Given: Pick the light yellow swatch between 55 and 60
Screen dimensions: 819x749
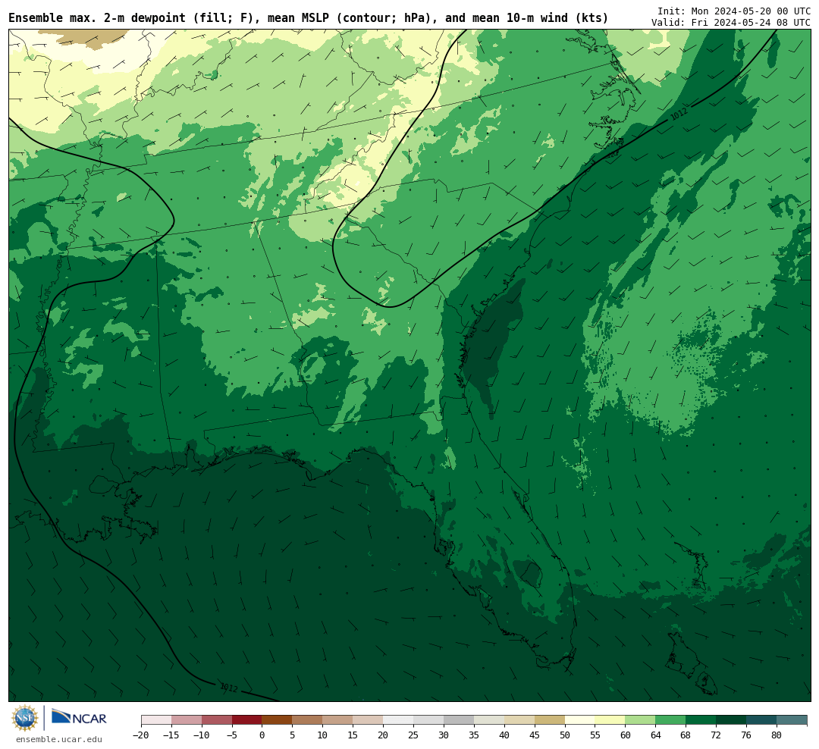Looking at the screenshot, I should [610, 720].
